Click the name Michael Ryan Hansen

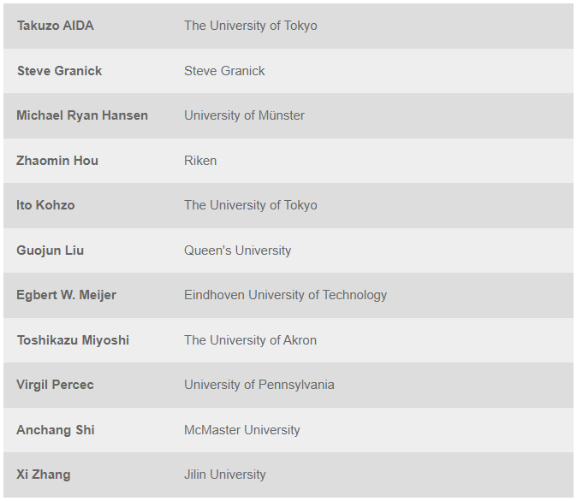[82, 115]
